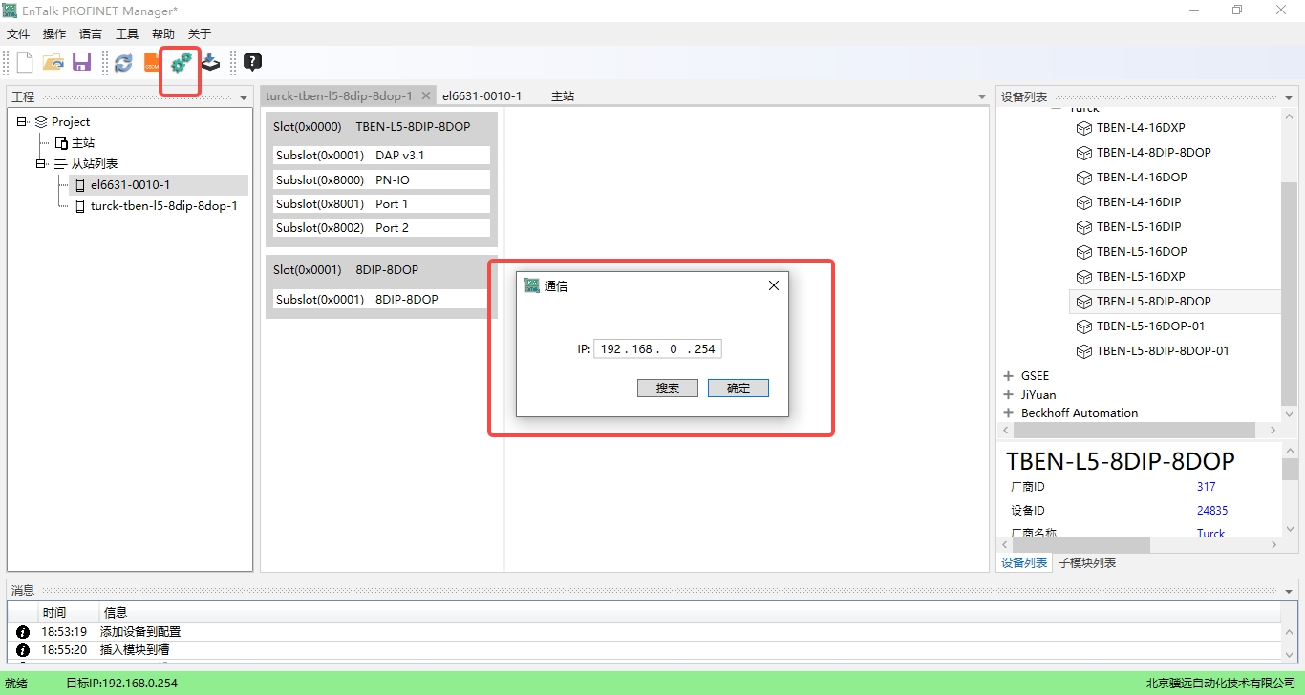Click the open folder toolbar icon

click(x=53, y=63)
